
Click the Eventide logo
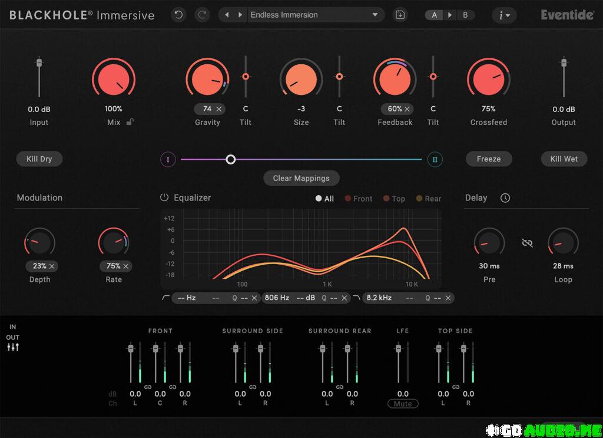pyautogui.click(x=567, y=15)
